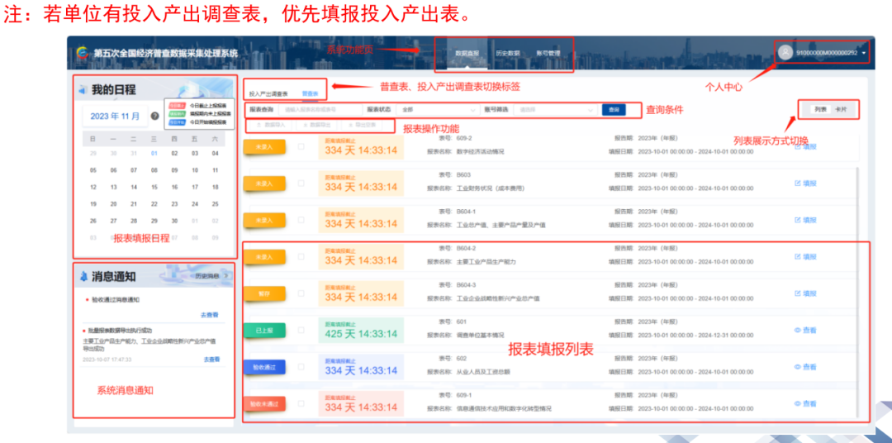This screenshot has width=892, height=443.
Task: Click the 批量报表数据导出执行成功 message title
Action: click(120, 331)
